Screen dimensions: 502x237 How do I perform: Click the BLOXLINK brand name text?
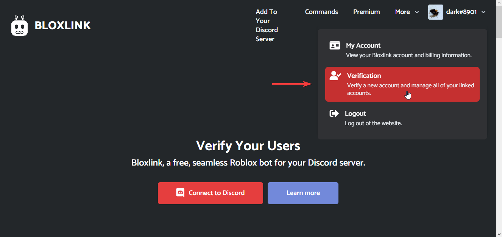(x=62, y=25)
